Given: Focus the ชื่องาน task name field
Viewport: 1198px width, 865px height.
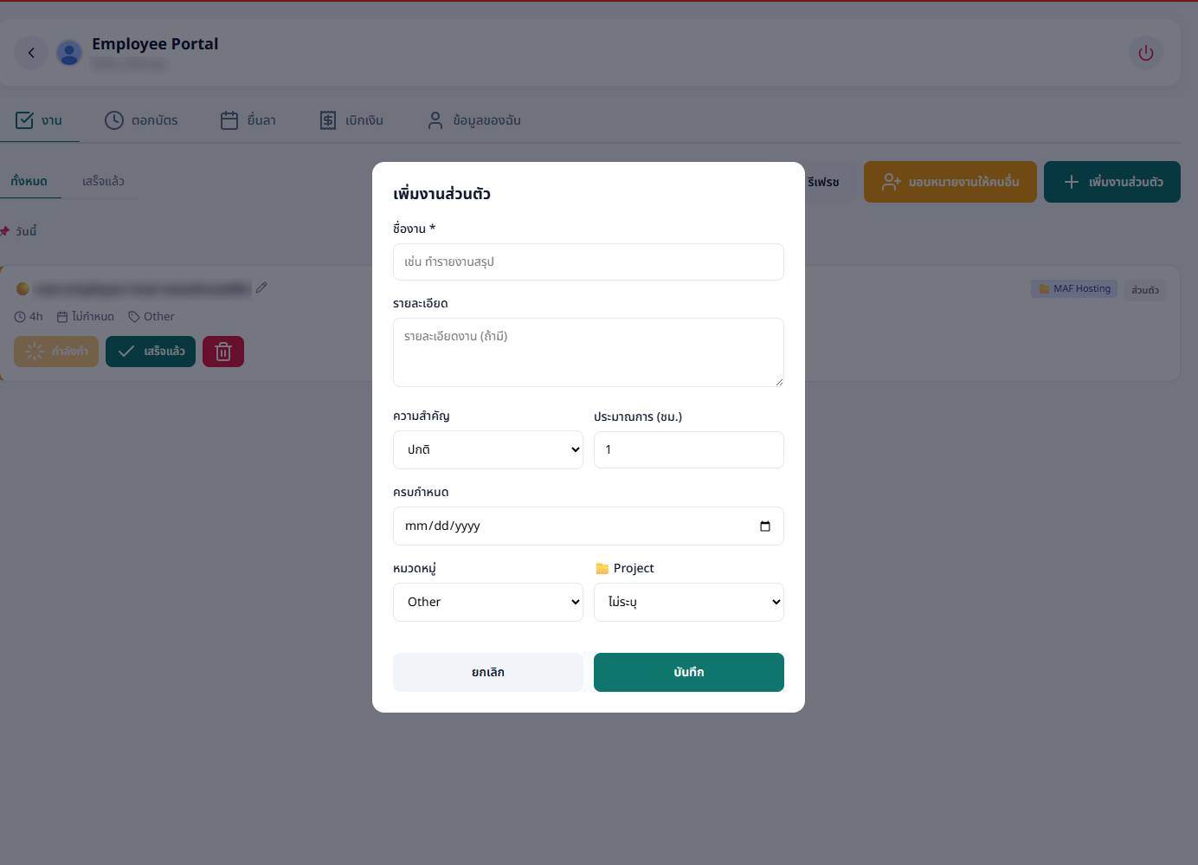Looking at the screenshot, I should click(x=589, y=261).
